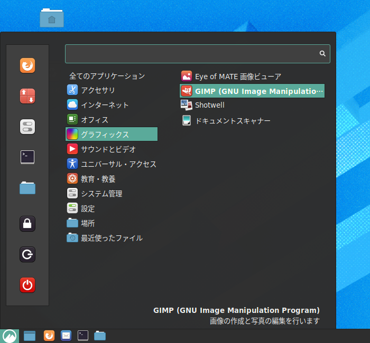Click the Linux Mint menu button in the taskbar
The width and height of the screenshot is (370, 343).
click(x=10, y=336)
